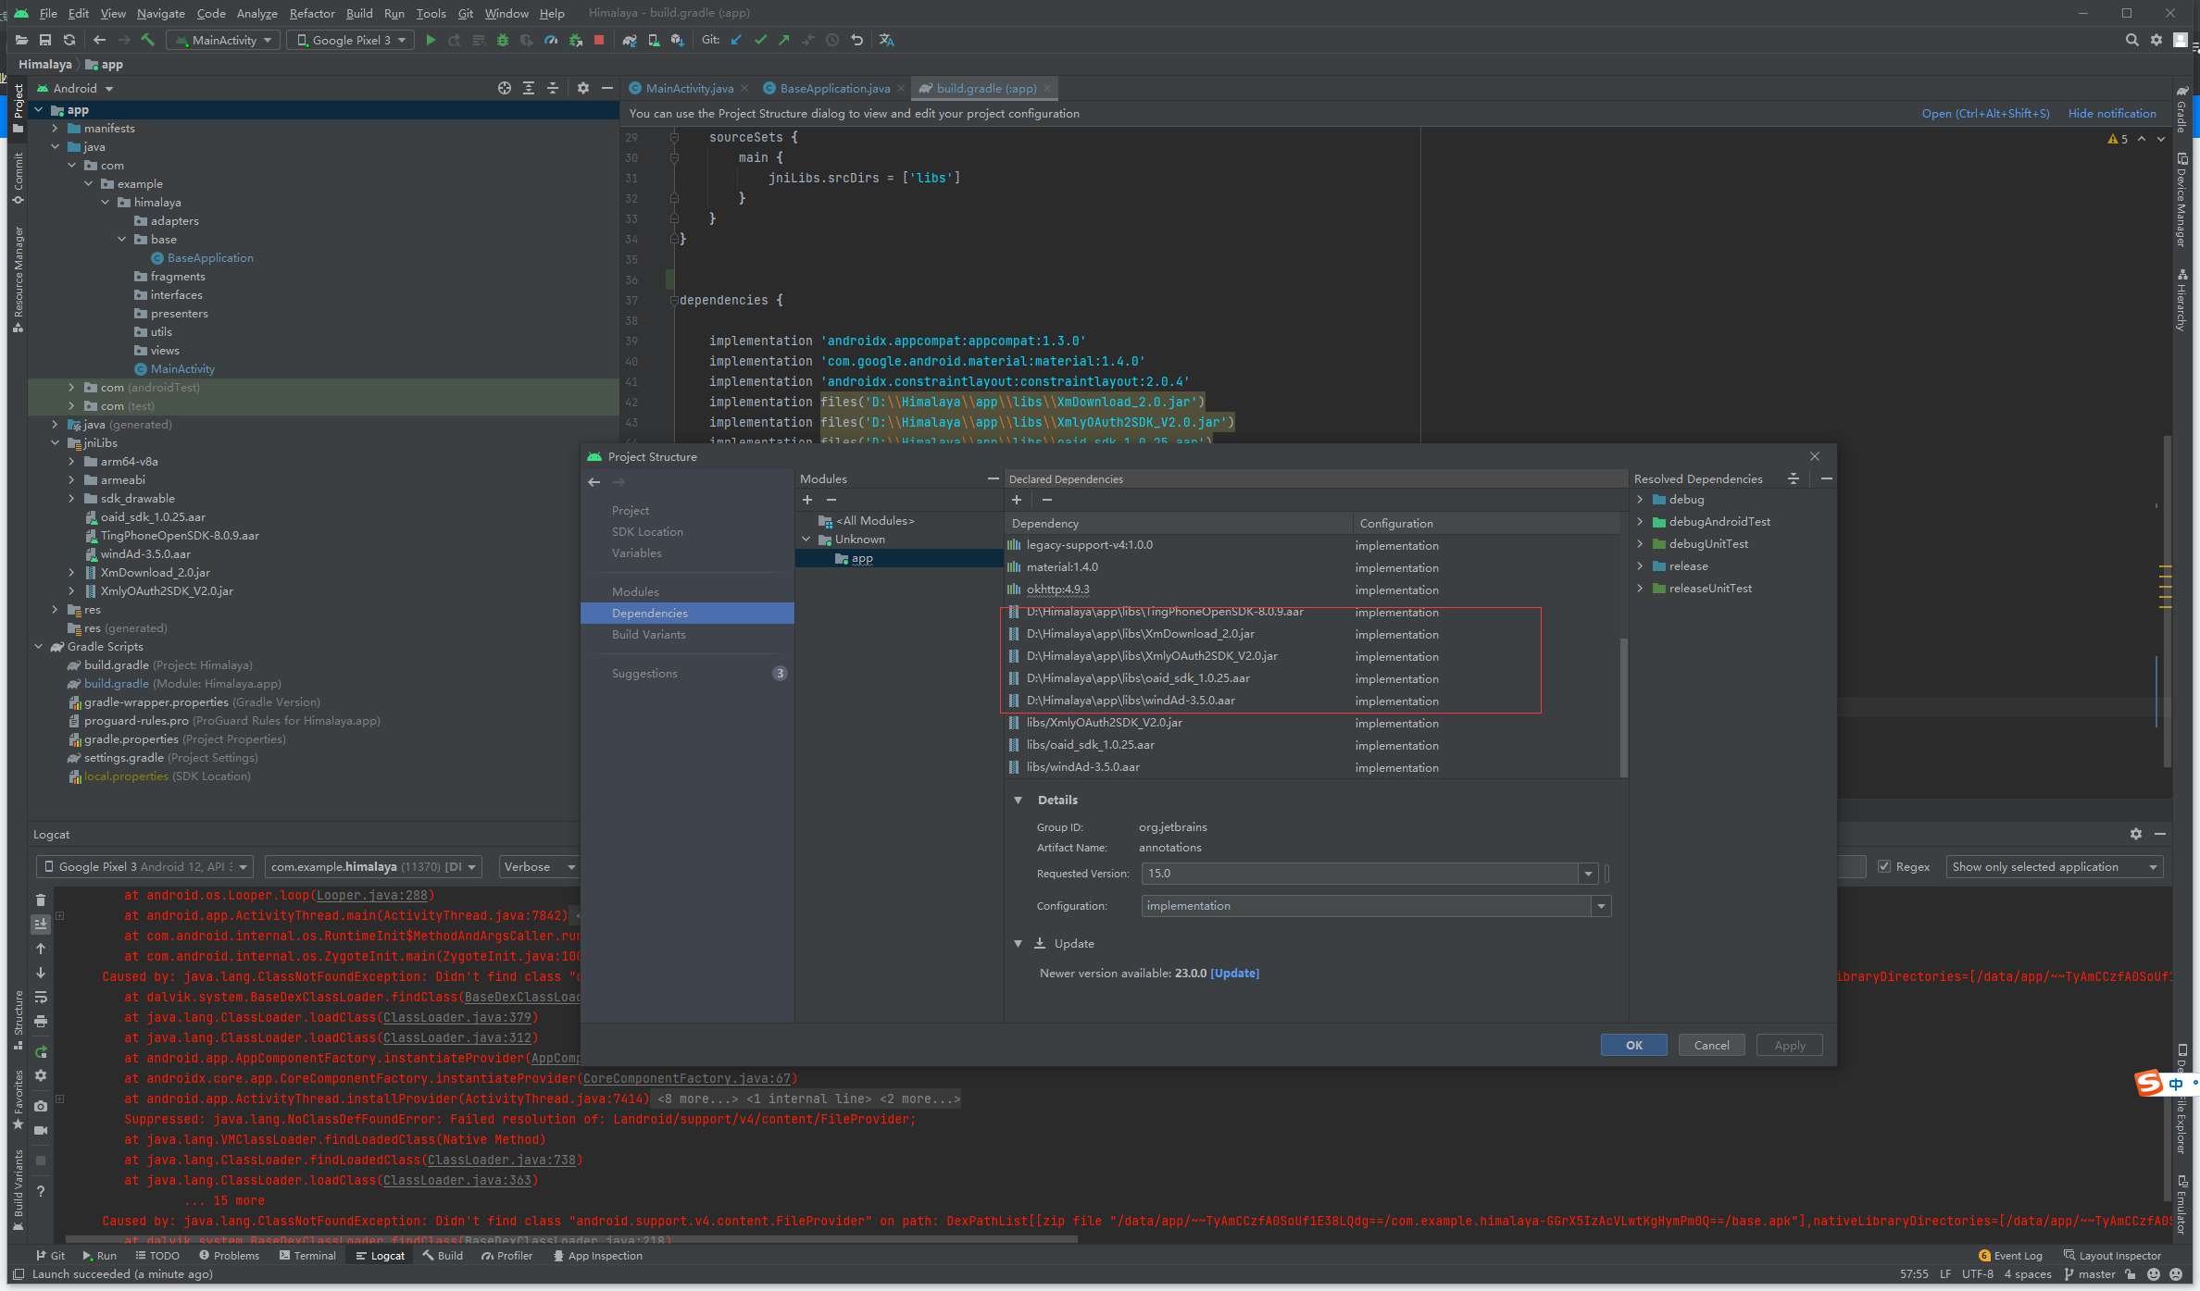Click OK in Project Structure dialog
The image size is (2200, 1291).
coord(1633,1045)
